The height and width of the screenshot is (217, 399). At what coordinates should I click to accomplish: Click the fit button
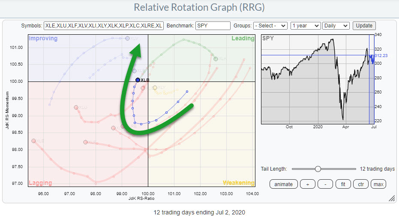(343, 184)
